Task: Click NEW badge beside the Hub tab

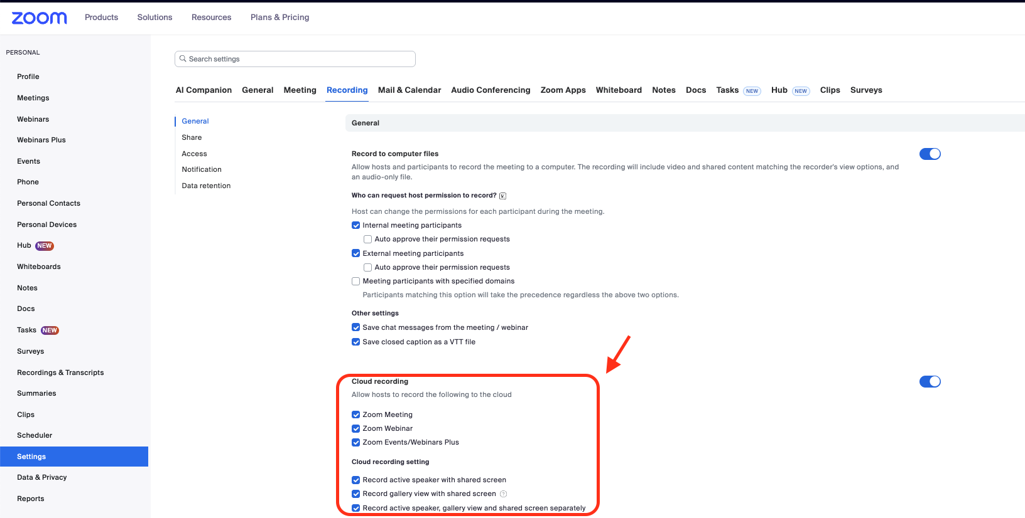Action: point(801,91)
